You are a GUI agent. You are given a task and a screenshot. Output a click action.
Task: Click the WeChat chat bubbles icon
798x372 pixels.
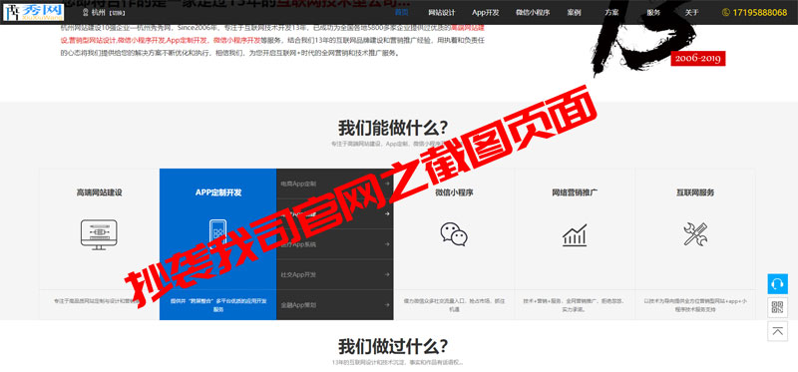click(x=454, y=234)
